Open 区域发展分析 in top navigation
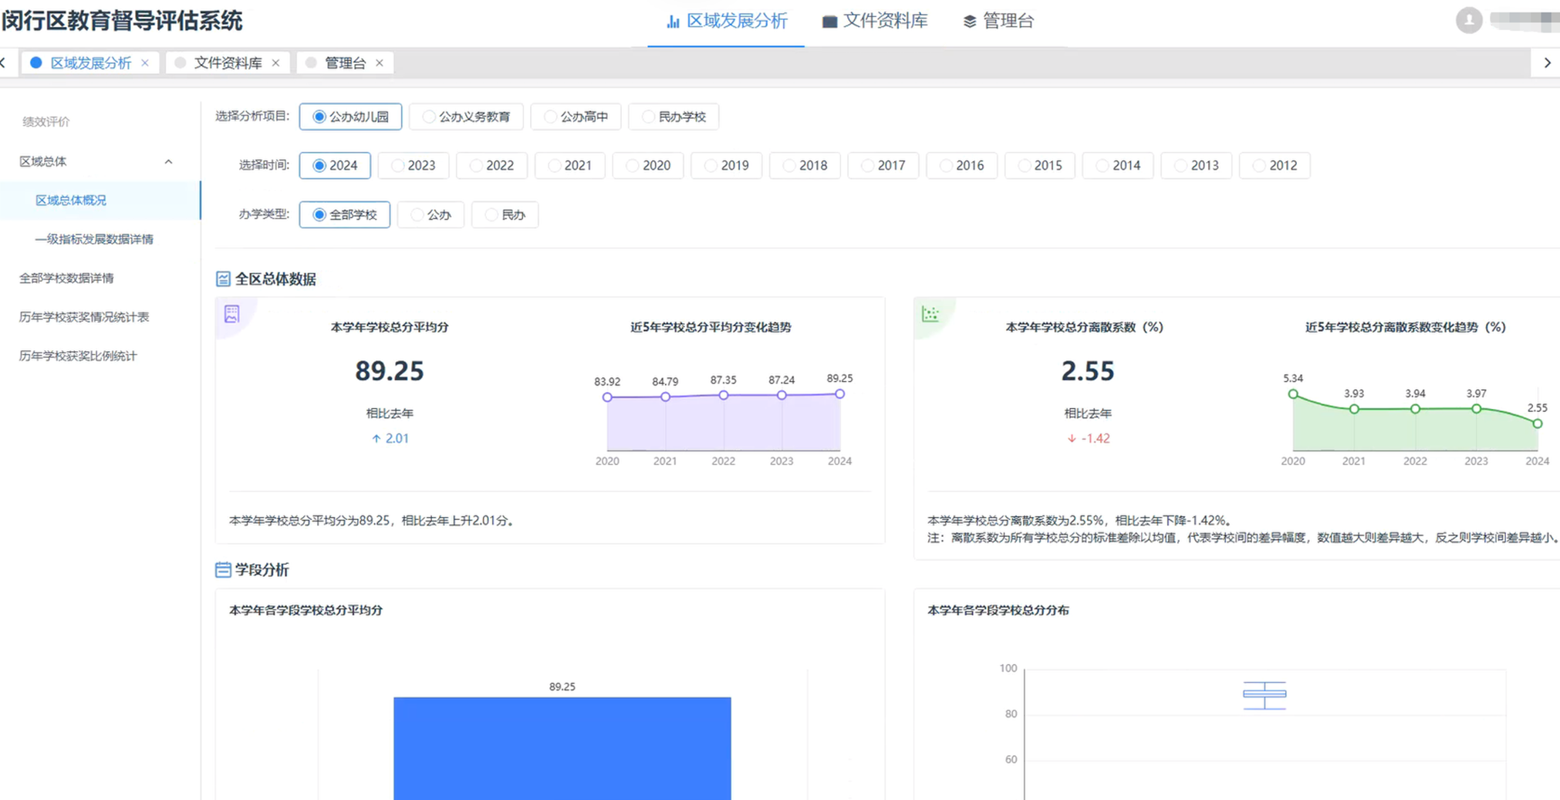 (x=727, y=21)
